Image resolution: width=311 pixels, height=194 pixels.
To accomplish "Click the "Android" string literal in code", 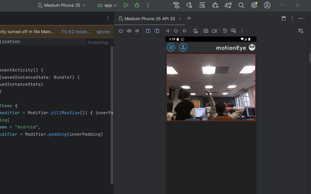I will click(x=27, y=127).
